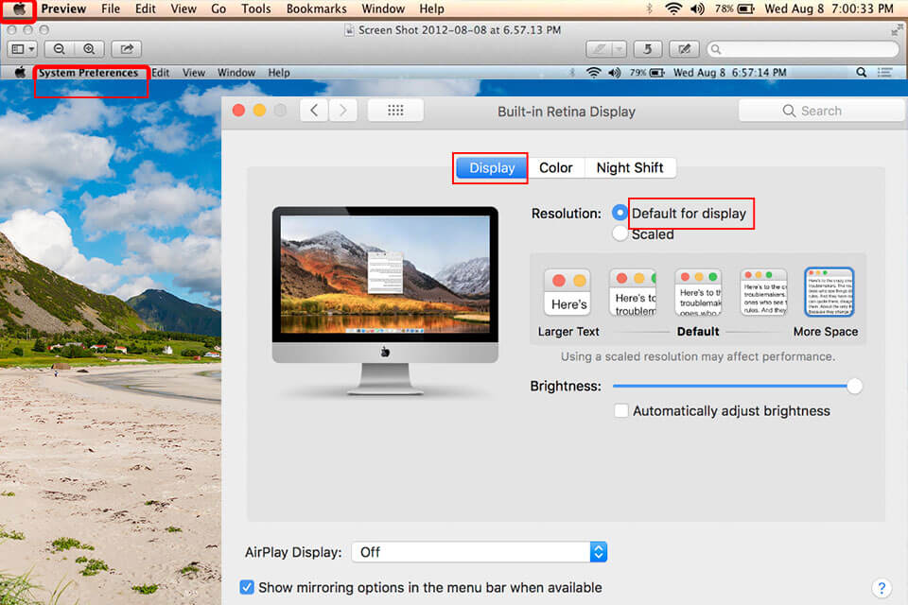Click System Preferences in the inner menu bar
908x605 pixels.
pyautogui.click(x=89, y=73)
